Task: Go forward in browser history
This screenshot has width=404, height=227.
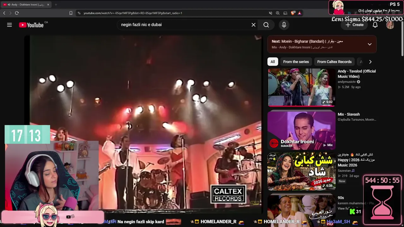Action: (x=10, y=13)
